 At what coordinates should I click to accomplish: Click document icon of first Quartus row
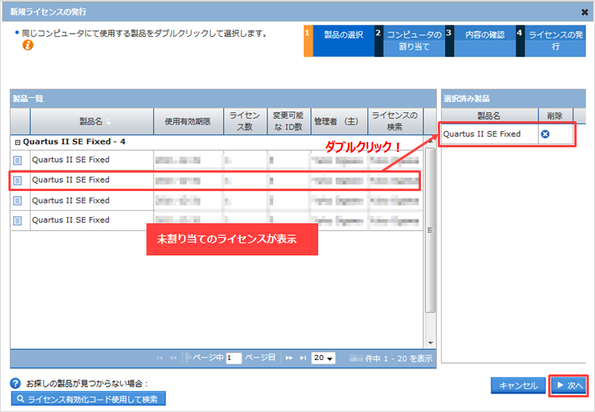[18, 160]
